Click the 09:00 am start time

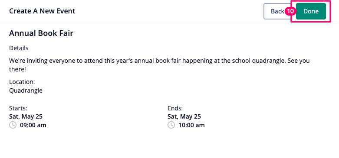(x=33, y=125)
